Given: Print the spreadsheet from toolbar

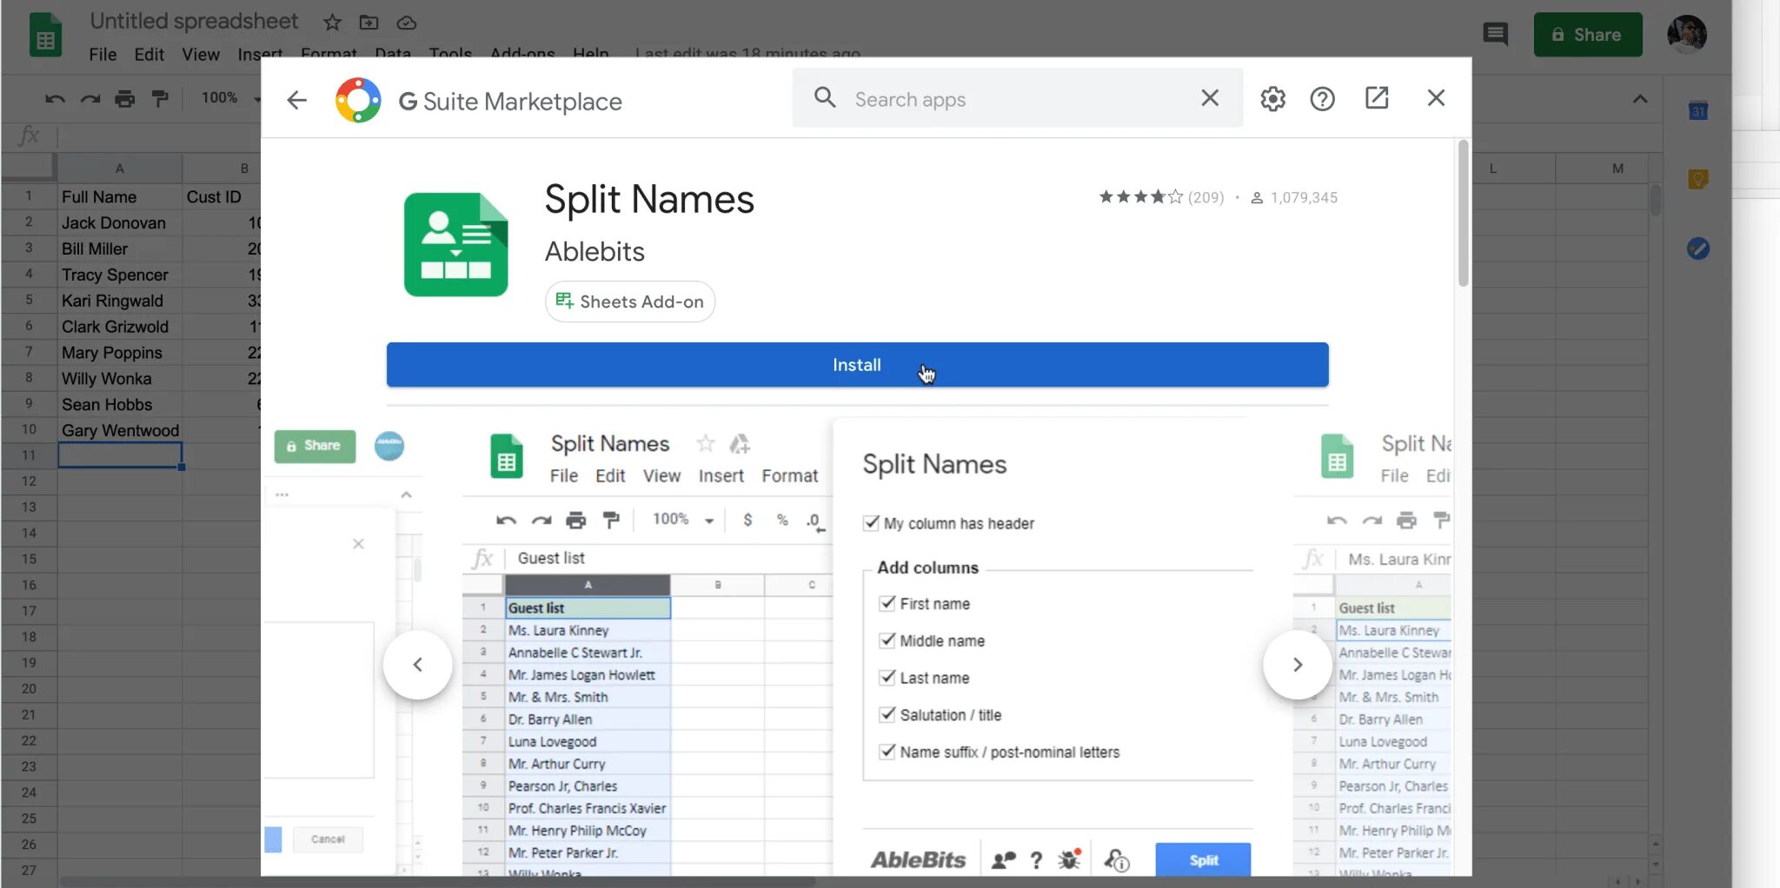Looking at the screenshot, I should [x=125, y=98].
